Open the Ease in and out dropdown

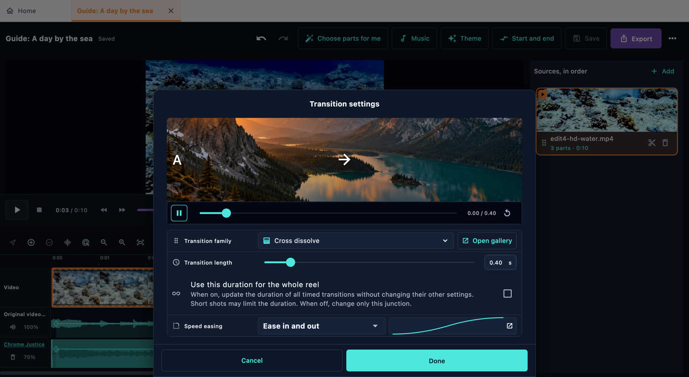coord(322,326)
